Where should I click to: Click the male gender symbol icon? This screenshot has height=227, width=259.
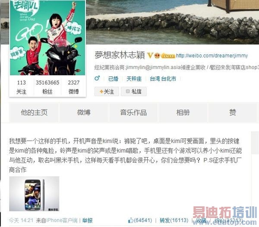tap(97, 78)
